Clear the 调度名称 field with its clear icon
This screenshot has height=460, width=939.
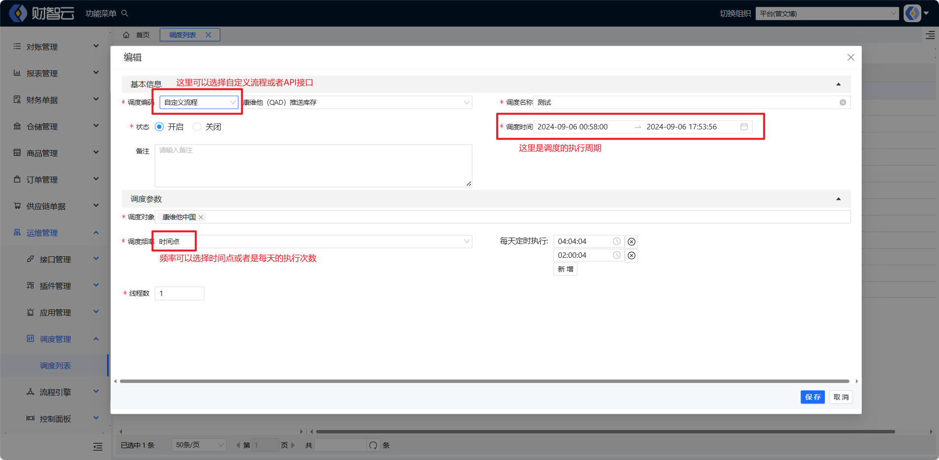click(x=843, y=102)
